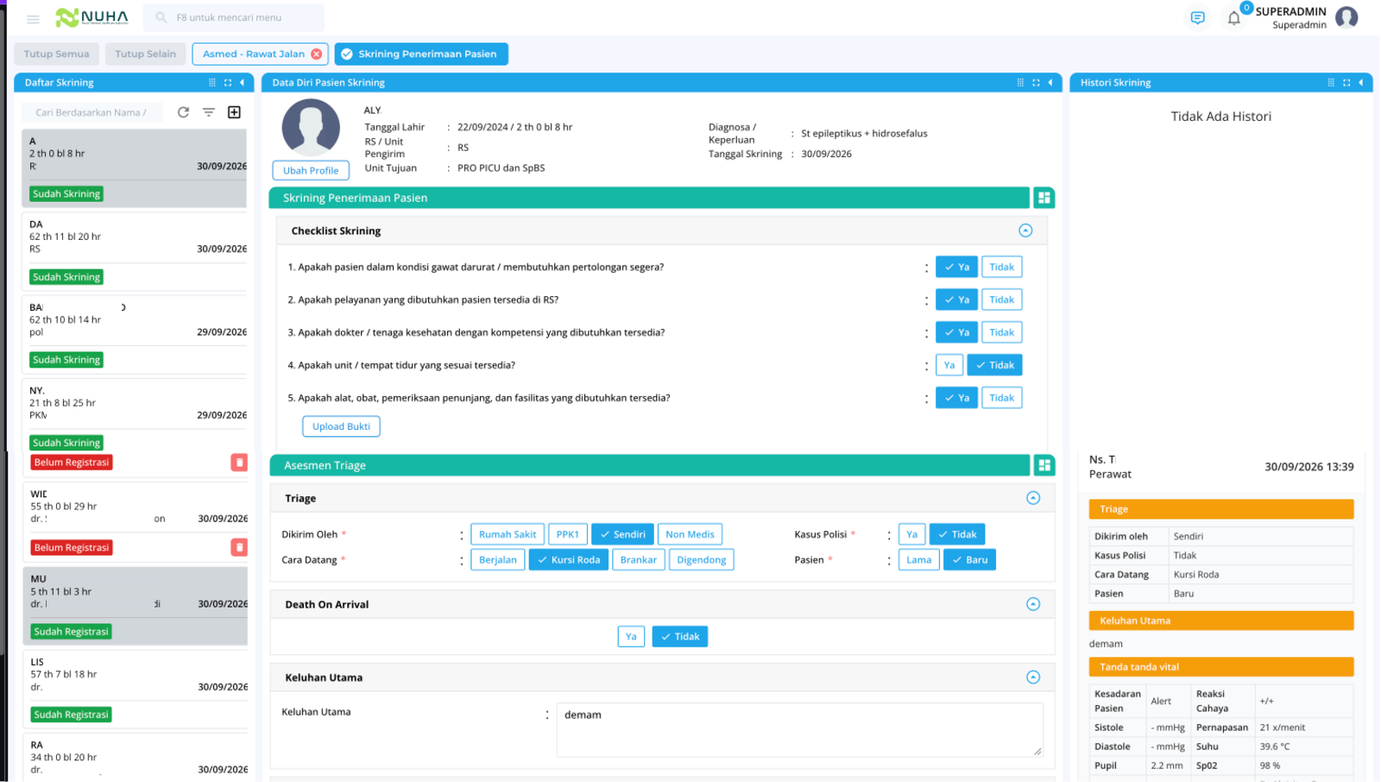Maximize the Daftar Skrining panel

point(228,83)
